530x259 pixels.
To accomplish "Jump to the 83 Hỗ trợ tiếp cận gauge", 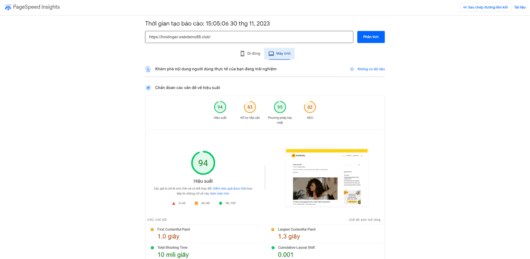I will pyautogui.click(x=250, y=110).
